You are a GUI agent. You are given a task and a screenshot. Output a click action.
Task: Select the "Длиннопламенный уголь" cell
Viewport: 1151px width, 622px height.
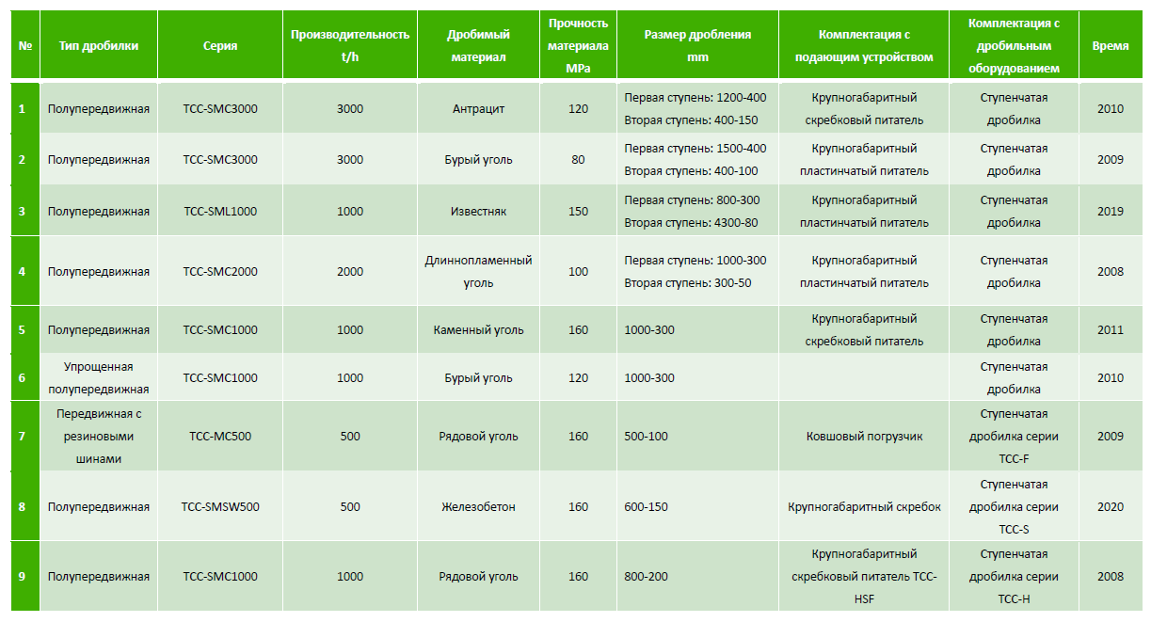pos(478,272)
